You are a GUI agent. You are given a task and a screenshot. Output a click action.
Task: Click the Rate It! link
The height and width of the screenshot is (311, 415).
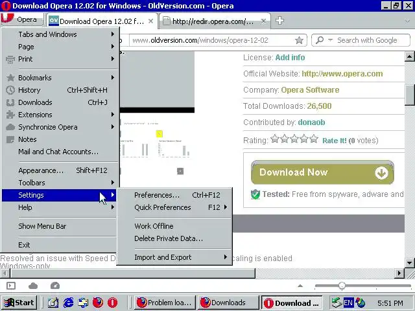click(x=335, y=141)
